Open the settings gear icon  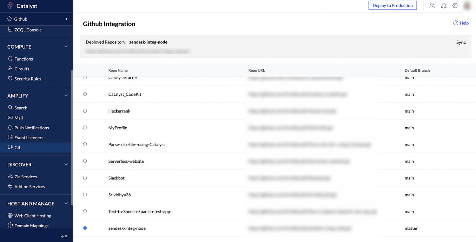coord(455,6)
